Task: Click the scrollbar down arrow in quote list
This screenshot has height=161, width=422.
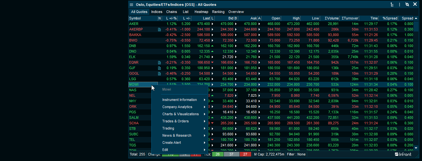Action: coord(416,148)
